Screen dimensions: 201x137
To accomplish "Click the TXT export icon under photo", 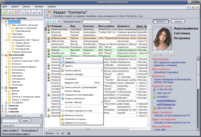I will point(166,53).
